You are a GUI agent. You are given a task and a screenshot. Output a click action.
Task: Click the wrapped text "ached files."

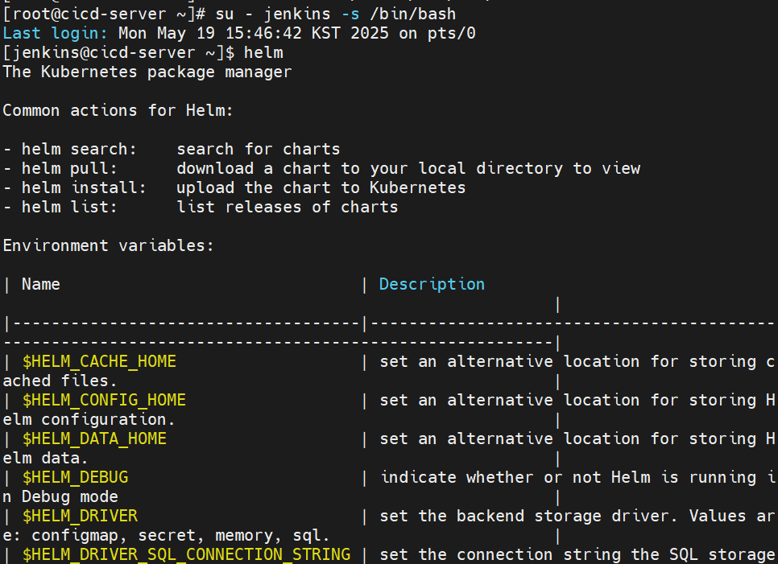60,381
